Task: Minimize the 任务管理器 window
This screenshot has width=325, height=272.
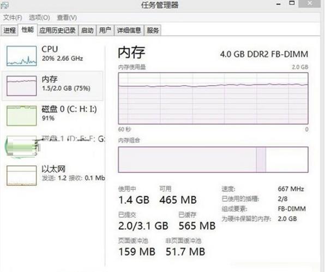Action: pyautogui.click(x=279, y=4)
